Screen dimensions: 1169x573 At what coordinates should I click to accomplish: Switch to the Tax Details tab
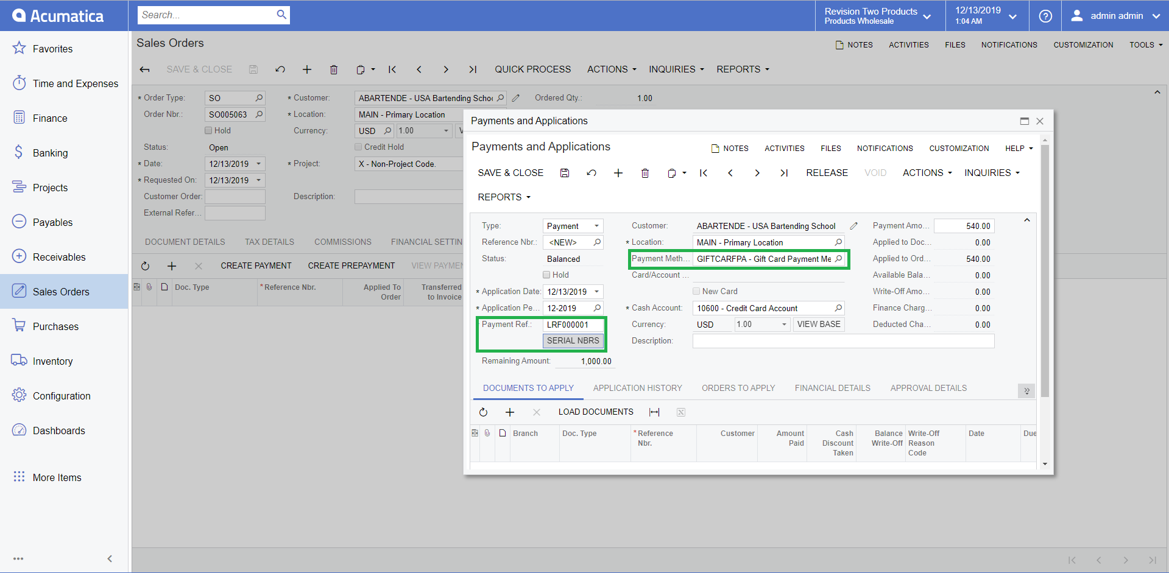(x=269, y=242)
